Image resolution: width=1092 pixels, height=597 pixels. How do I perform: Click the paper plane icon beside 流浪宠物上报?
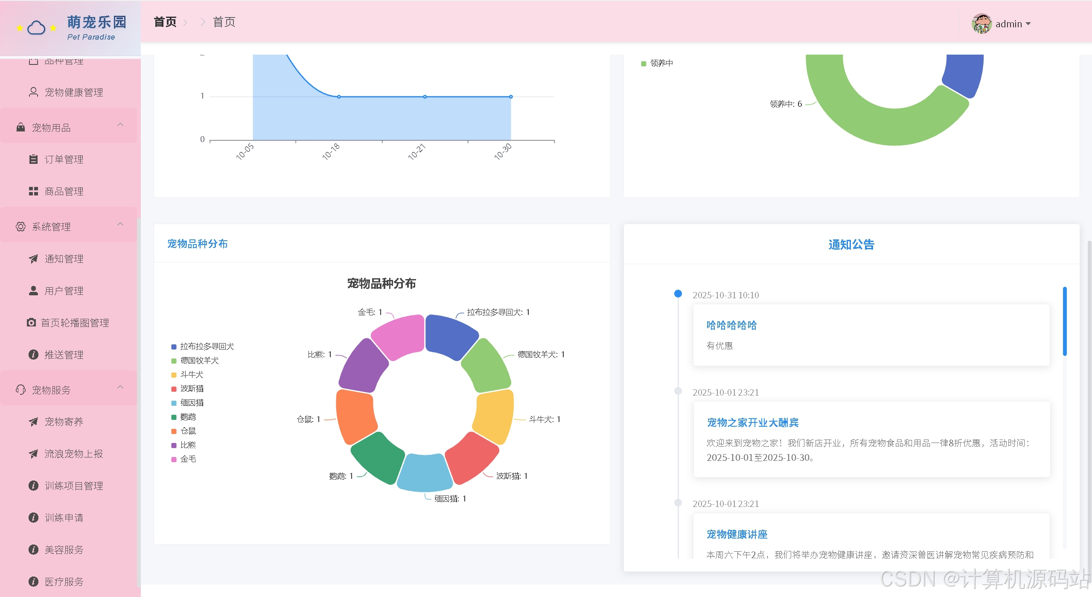click(x=33, y=454)
